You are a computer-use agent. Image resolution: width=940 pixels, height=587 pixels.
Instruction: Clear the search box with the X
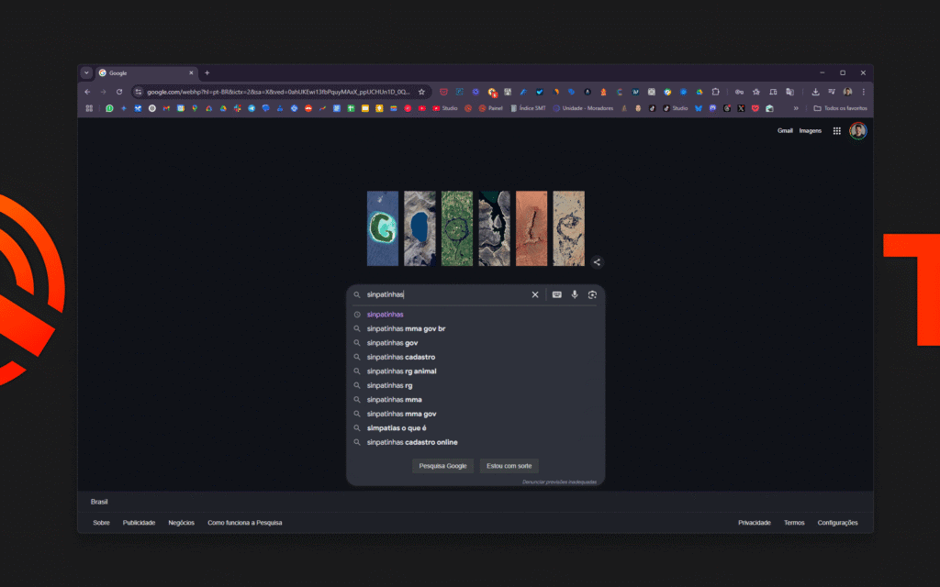[x=535, y=294]
